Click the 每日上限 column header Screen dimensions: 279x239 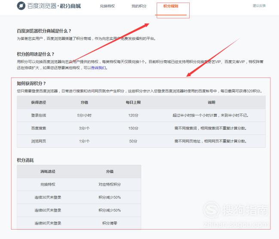[x=133, y=102]
